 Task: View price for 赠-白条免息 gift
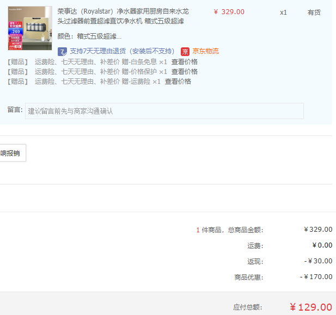pyautogui.click(x=184, y=62)
